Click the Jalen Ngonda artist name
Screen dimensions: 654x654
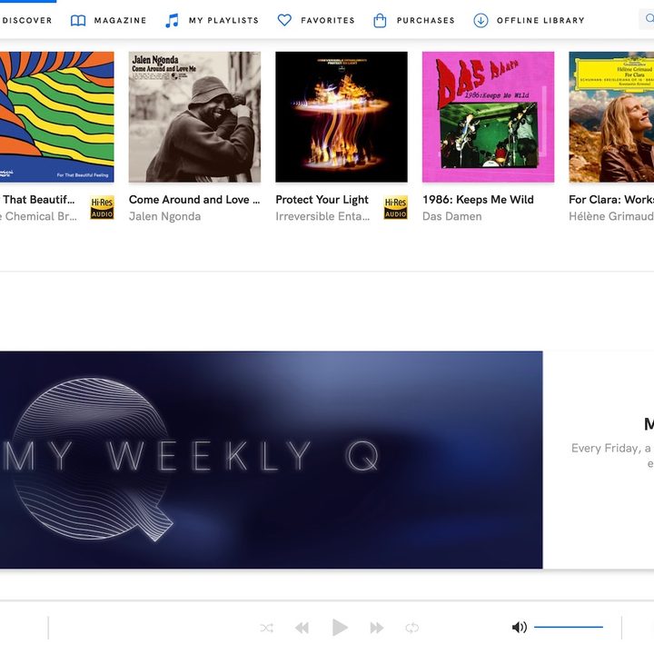pyautogui.click(x=164, y=216)
